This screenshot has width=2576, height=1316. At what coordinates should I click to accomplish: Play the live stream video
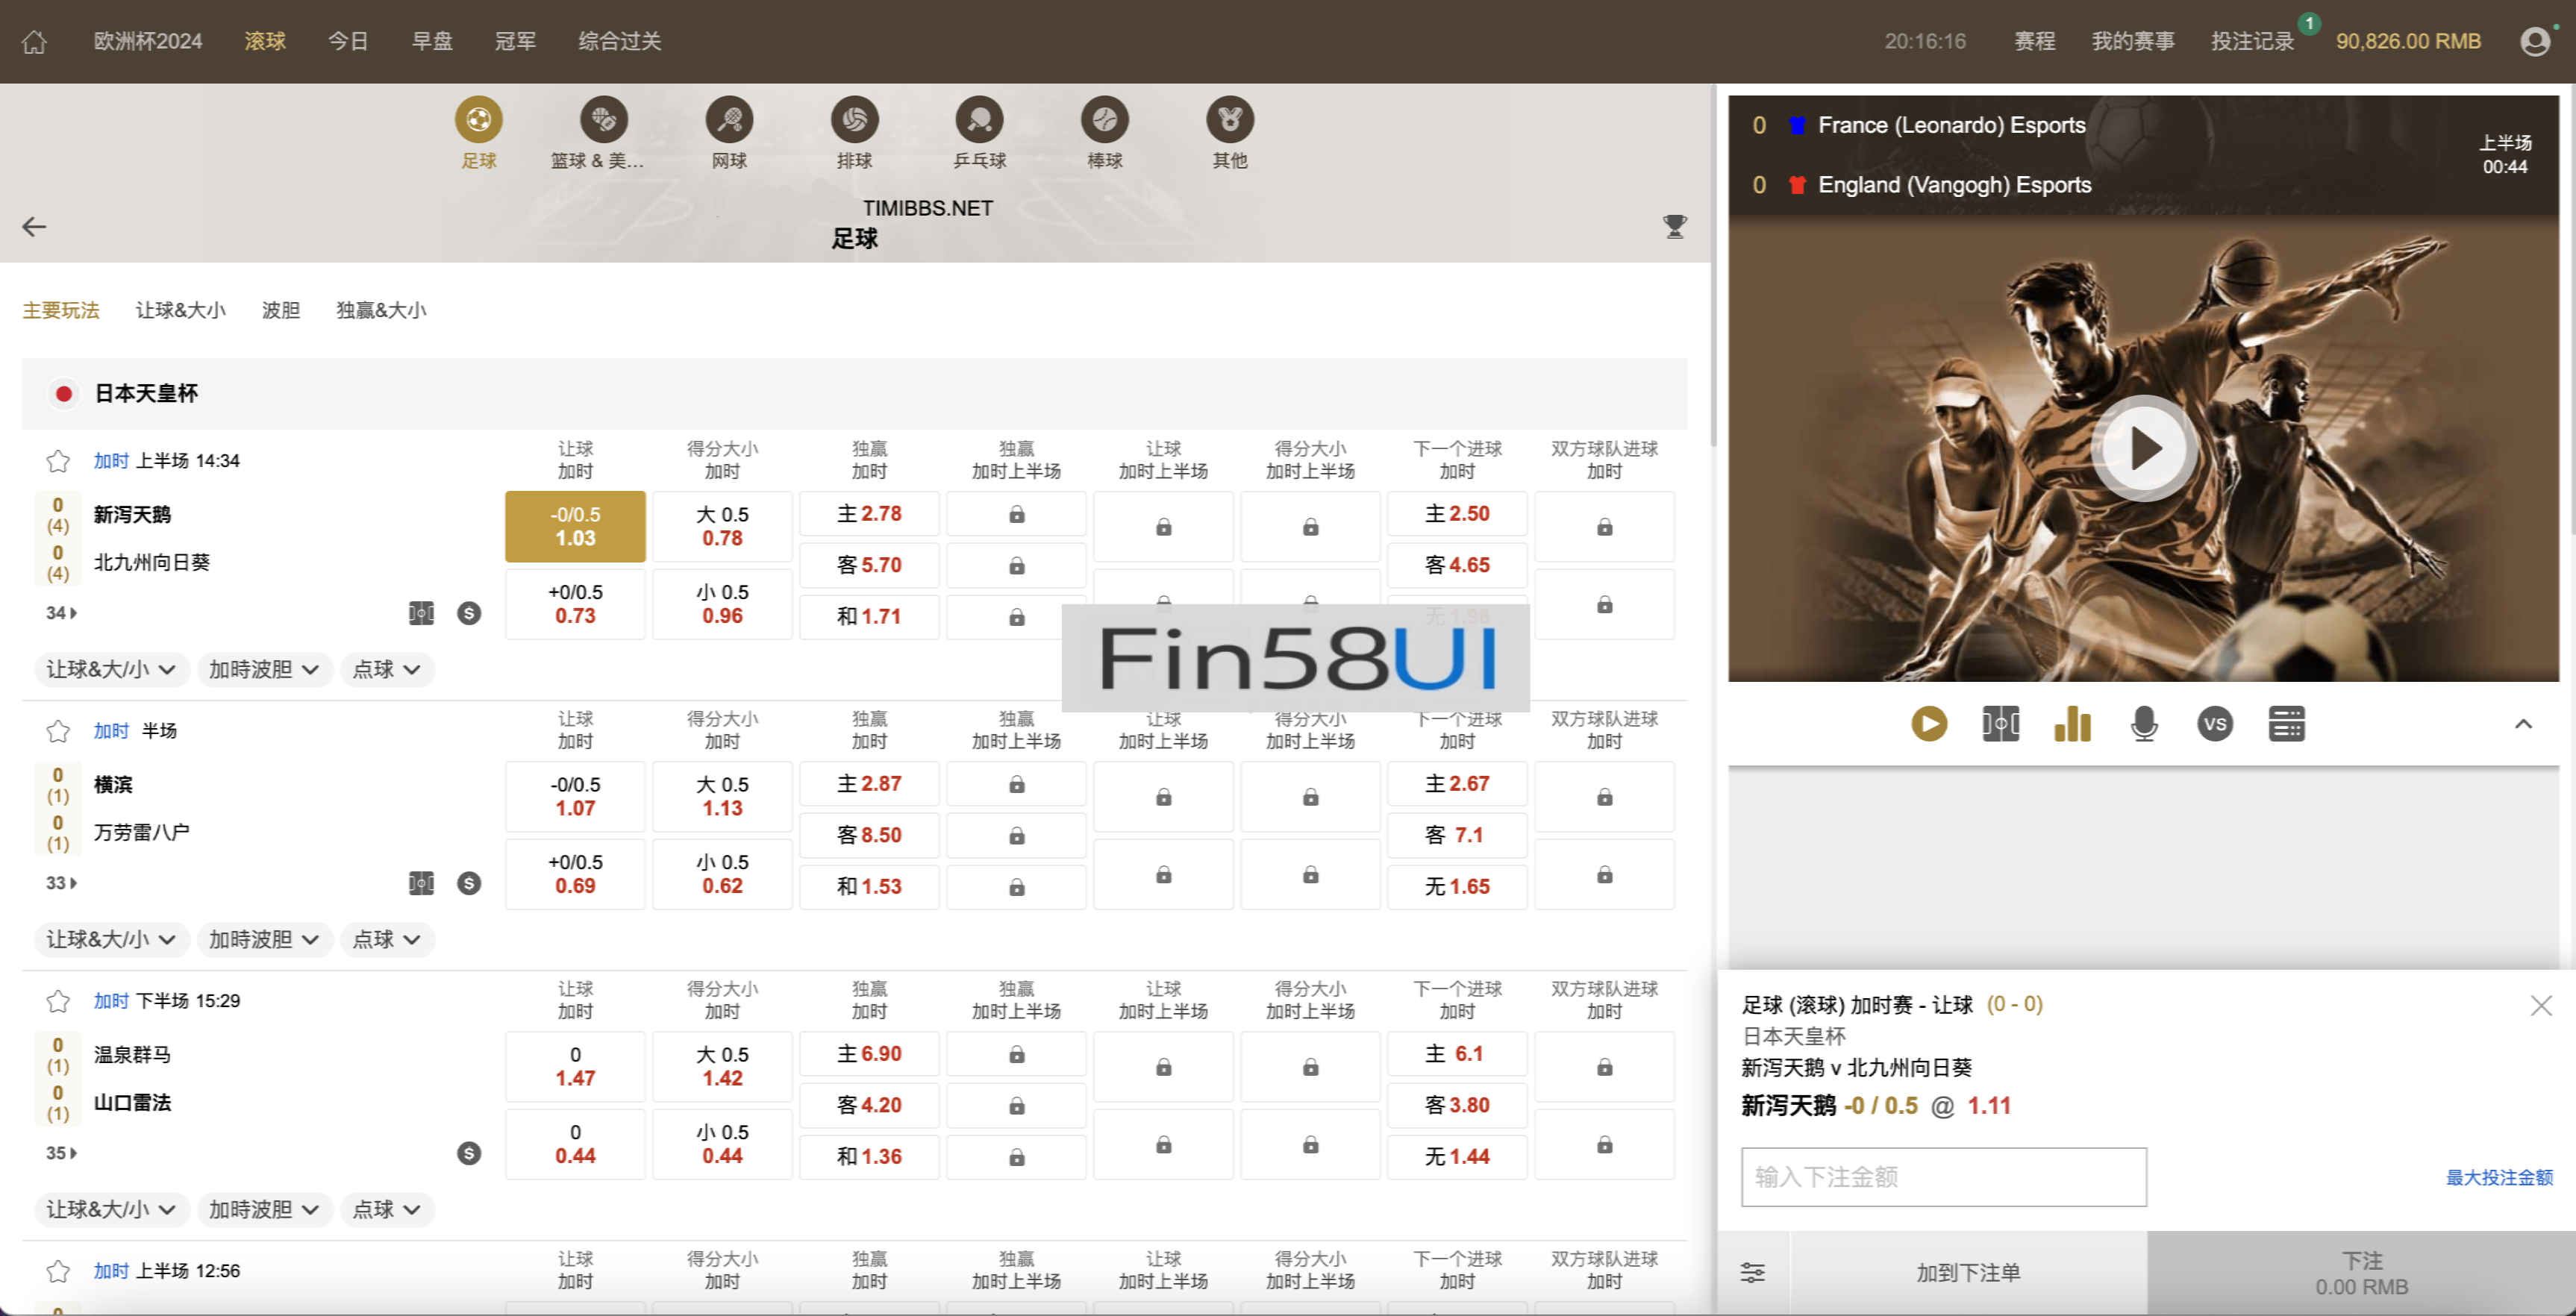click(x=2143, y=448)
